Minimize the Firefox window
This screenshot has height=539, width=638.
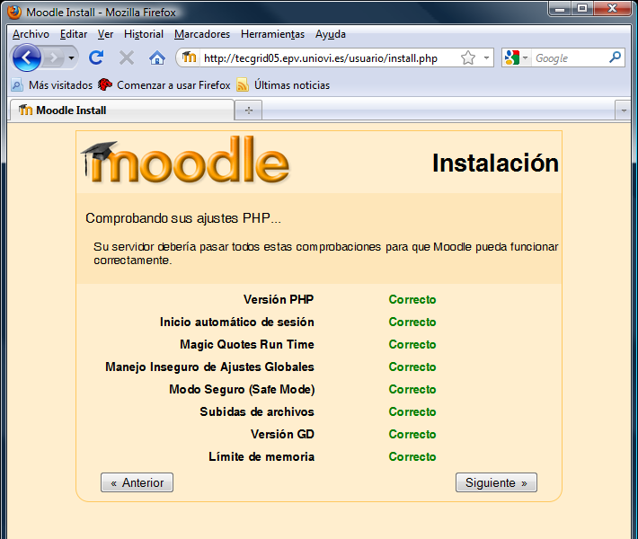(560, 9)
